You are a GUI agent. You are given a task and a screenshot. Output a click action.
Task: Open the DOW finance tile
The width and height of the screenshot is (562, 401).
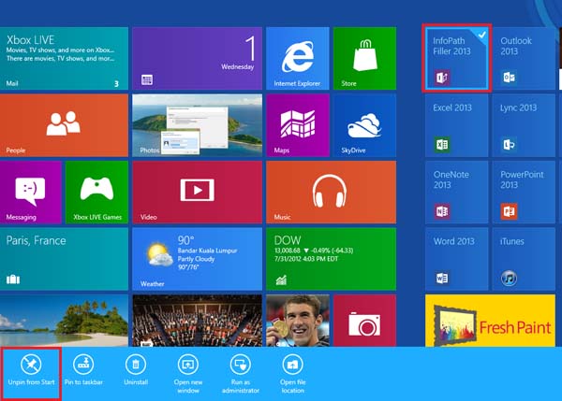click(332, 259)
